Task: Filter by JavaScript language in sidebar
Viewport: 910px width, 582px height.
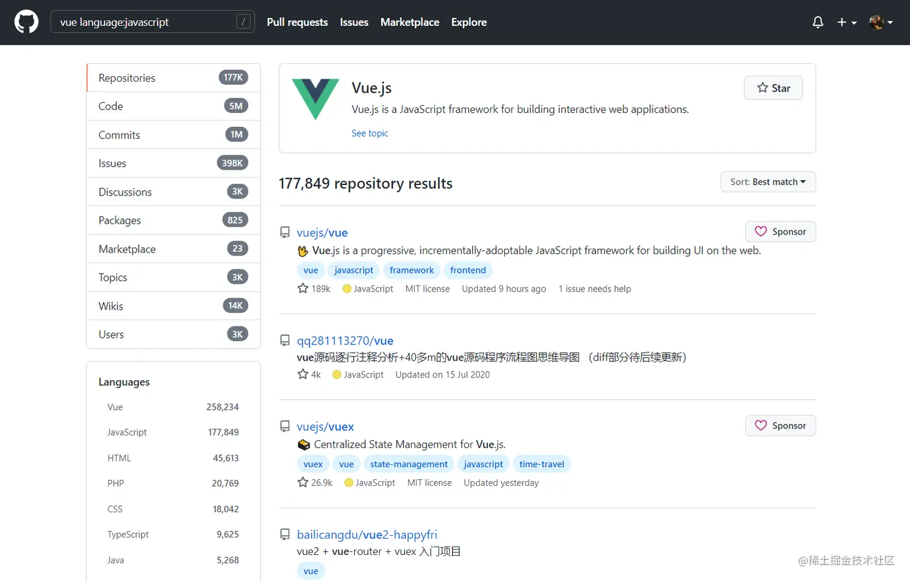Action: [173, 432]
